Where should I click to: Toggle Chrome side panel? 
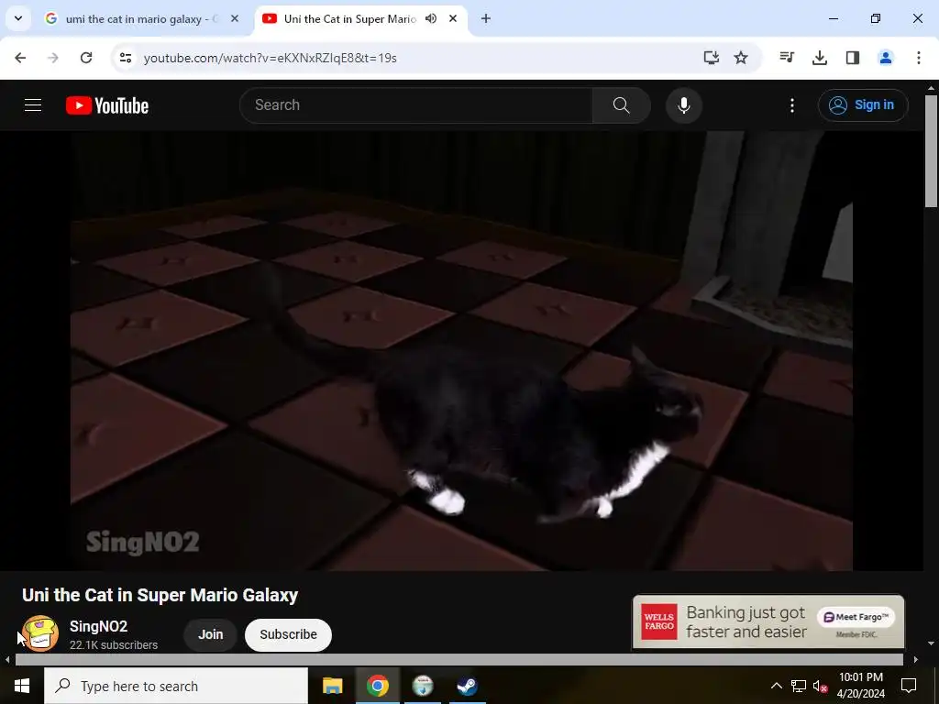pos(853,58)
